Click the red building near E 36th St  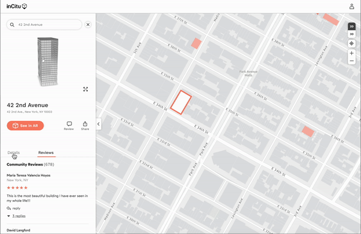pos(196,43)
